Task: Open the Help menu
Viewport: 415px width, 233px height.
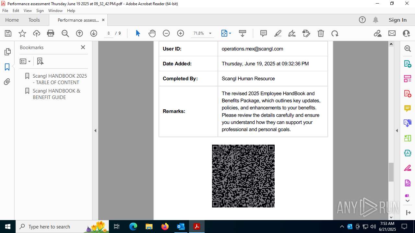Action: click(71, 11)
